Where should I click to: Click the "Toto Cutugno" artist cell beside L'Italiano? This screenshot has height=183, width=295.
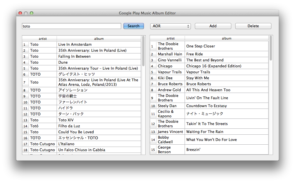click(x=43, y=144)
